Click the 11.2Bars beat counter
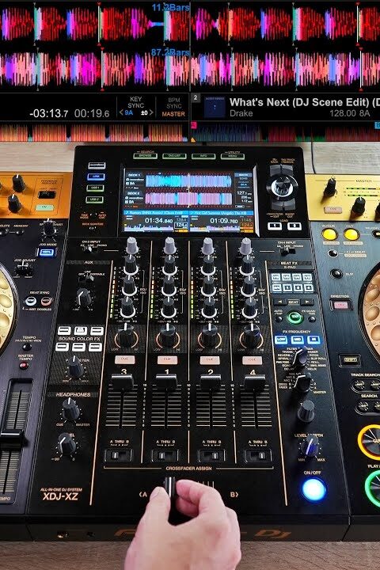The width and height of the screenshot is (380, 570). pos(170,7)
